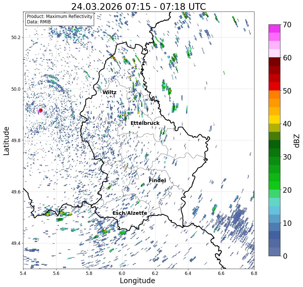The width and height of the screenshot is (303, 287).
Task: Click the 6.0 longitude tick label
Action: (x=122, y=273)
